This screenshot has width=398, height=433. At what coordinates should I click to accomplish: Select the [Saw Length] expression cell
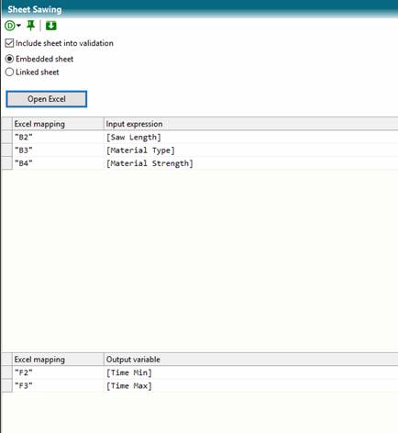tap(251, 138)
